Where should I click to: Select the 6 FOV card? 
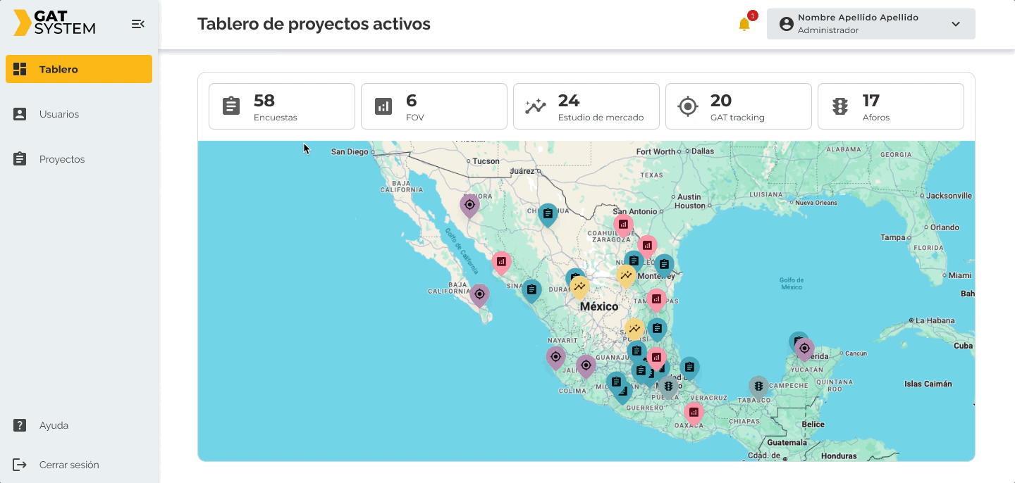pos(434,106)
